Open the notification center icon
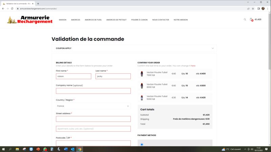This screenshot has width=271, height=152. coord(266,149)
